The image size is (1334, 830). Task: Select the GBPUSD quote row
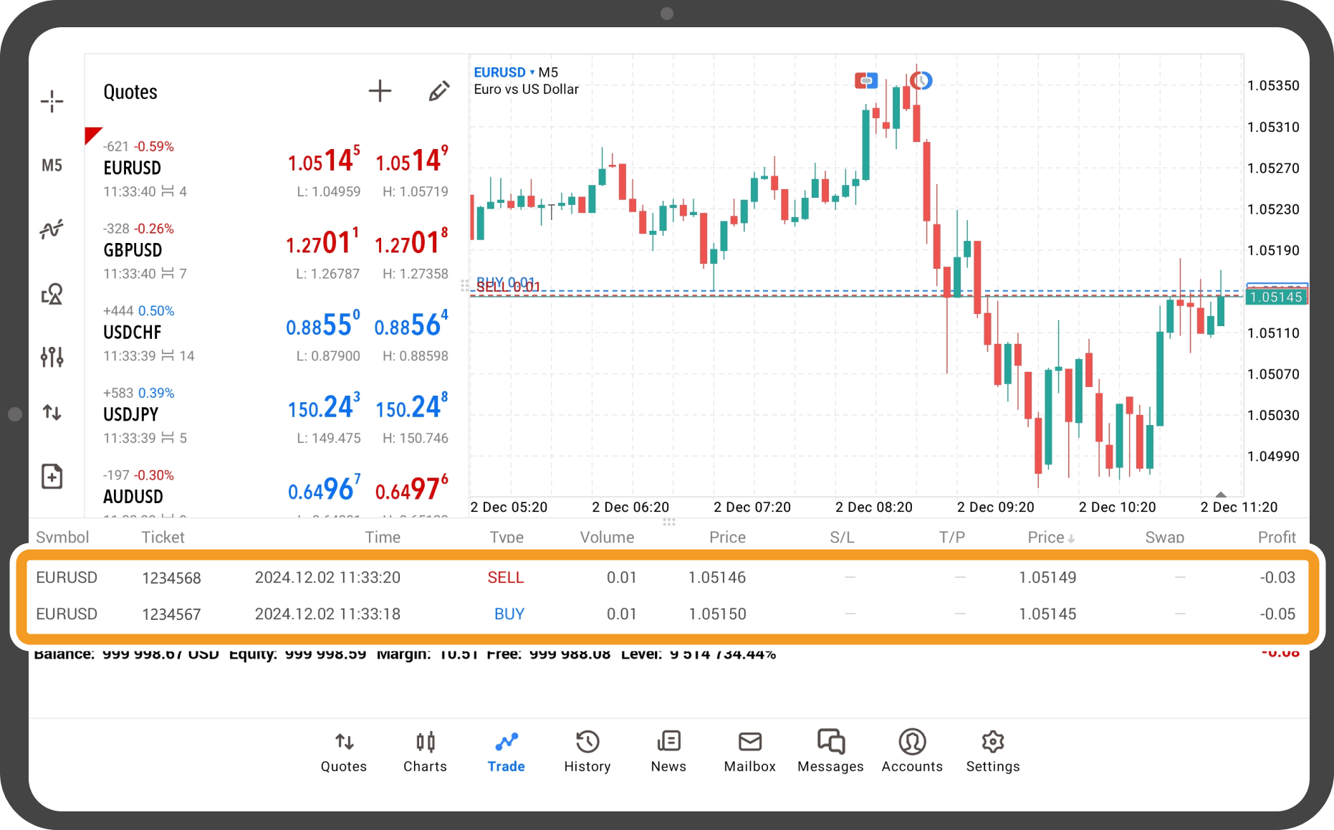pyautogui.click(x=276, y=251)
